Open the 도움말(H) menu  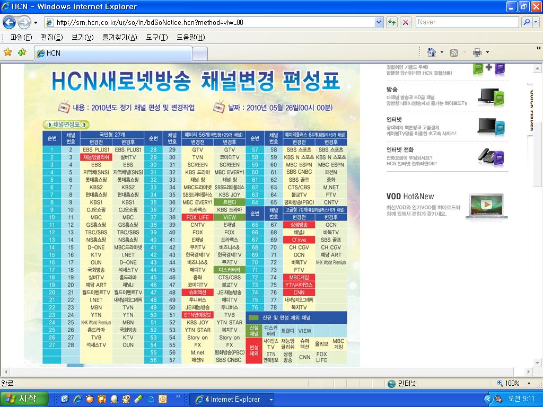pos(191,38)
